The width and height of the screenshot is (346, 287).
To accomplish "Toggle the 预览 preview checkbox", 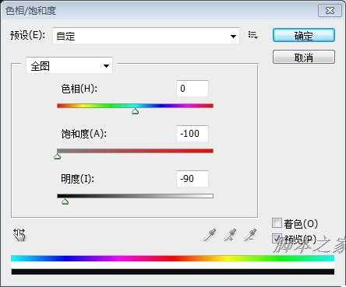I will (277, 239).
